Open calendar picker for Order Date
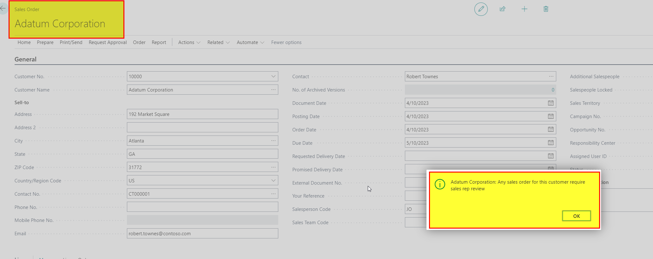 tap(551, 129)
